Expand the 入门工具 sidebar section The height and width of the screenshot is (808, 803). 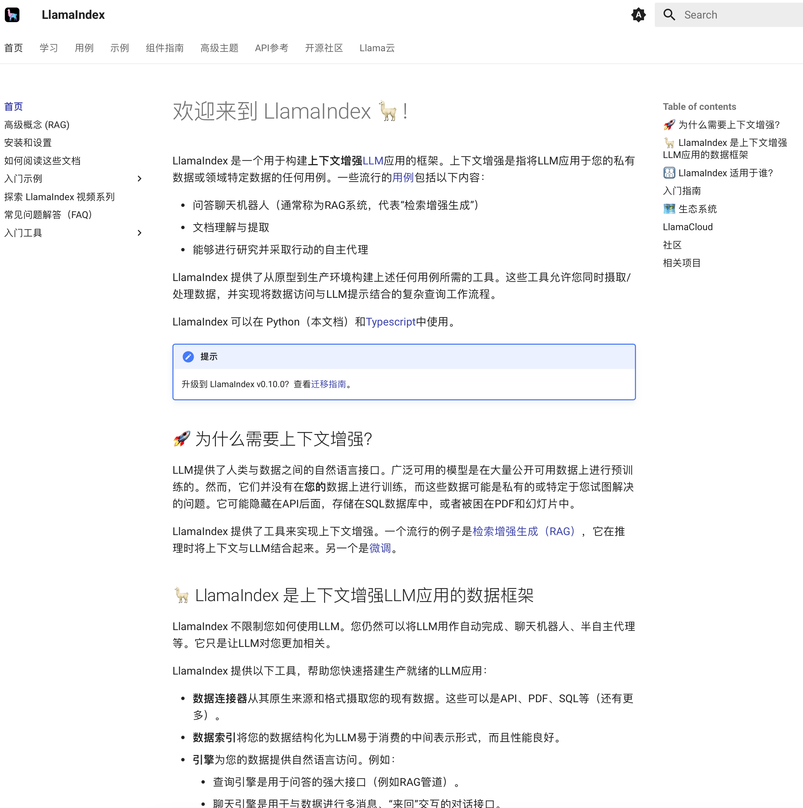(x=140, y=233)
